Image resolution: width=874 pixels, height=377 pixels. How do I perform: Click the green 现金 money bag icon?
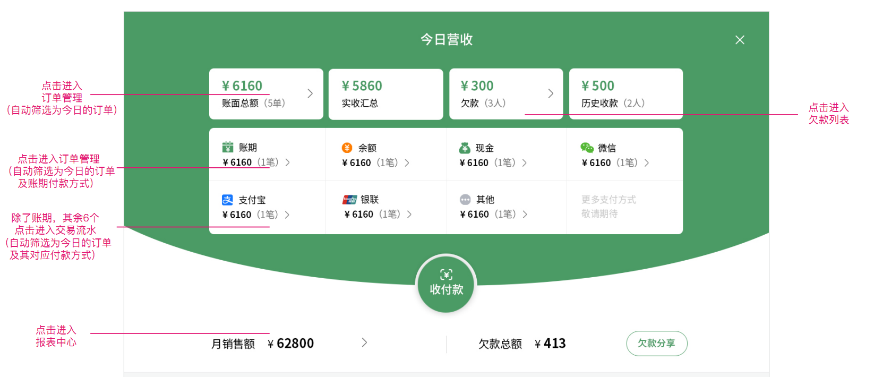(x=465, y=148)
